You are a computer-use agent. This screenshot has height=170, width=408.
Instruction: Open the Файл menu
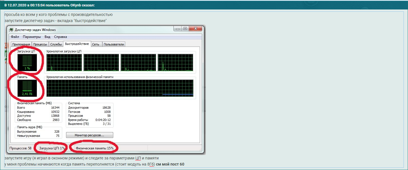15,37
